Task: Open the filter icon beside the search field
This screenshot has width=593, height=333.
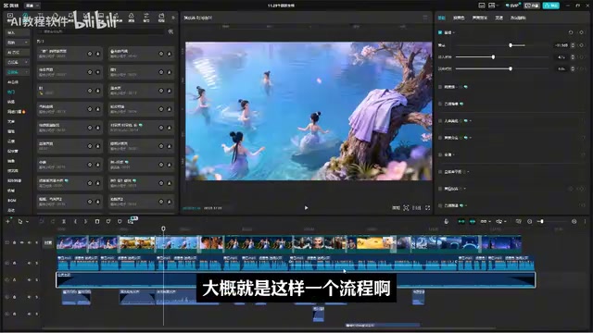Action: click(170, 32)
